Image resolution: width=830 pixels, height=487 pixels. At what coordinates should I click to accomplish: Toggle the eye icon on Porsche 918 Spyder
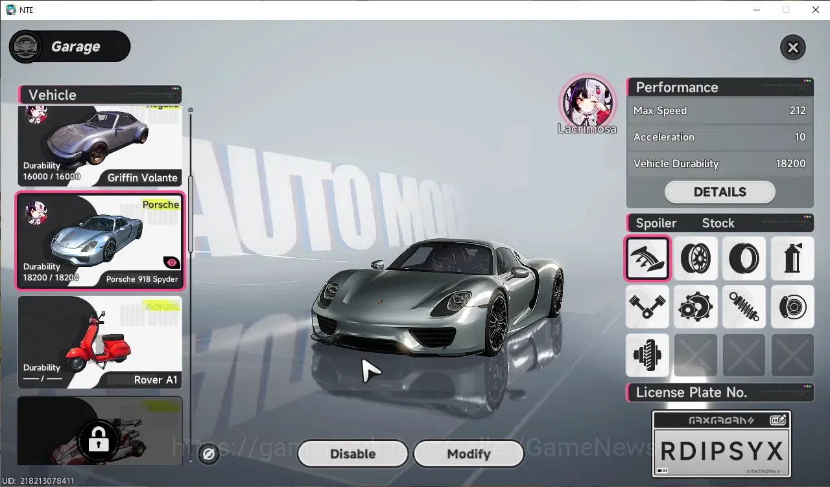click(172, 262)
